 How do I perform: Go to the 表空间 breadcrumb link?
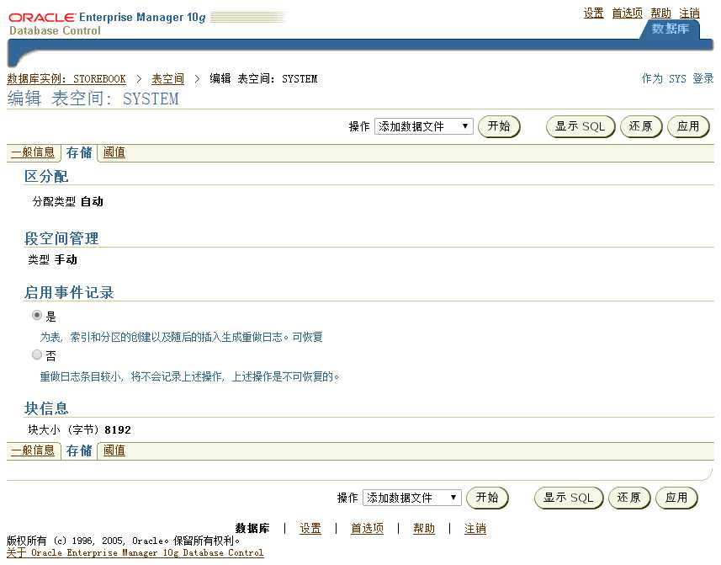167,78
